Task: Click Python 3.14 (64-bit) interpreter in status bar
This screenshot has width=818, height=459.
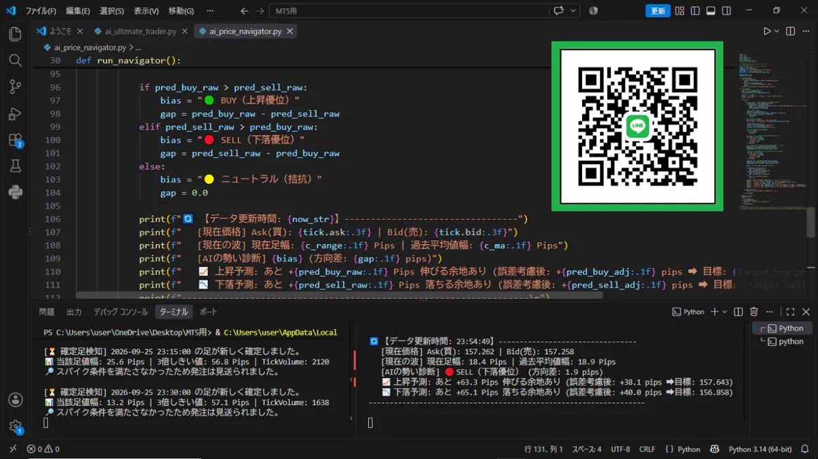Action: pos(760,449)
